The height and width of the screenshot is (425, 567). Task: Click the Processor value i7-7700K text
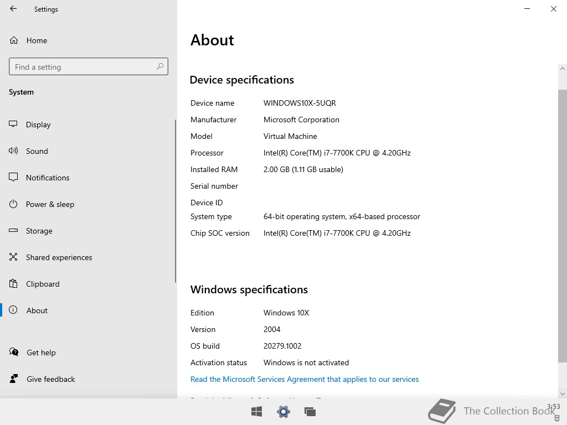pos(337,153)
